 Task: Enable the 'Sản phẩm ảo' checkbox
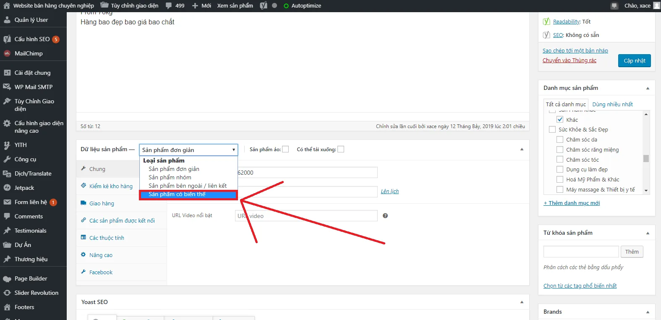285,150
